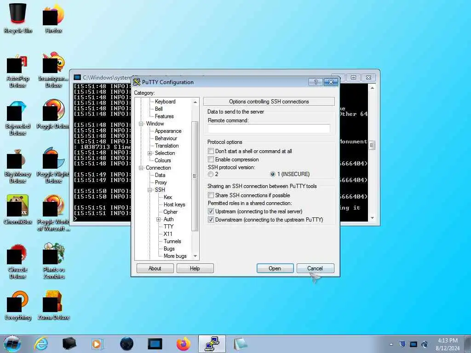Select Appearance category
Image resolution: width=471 pixels, height=353 pixels.
(168, 131)
